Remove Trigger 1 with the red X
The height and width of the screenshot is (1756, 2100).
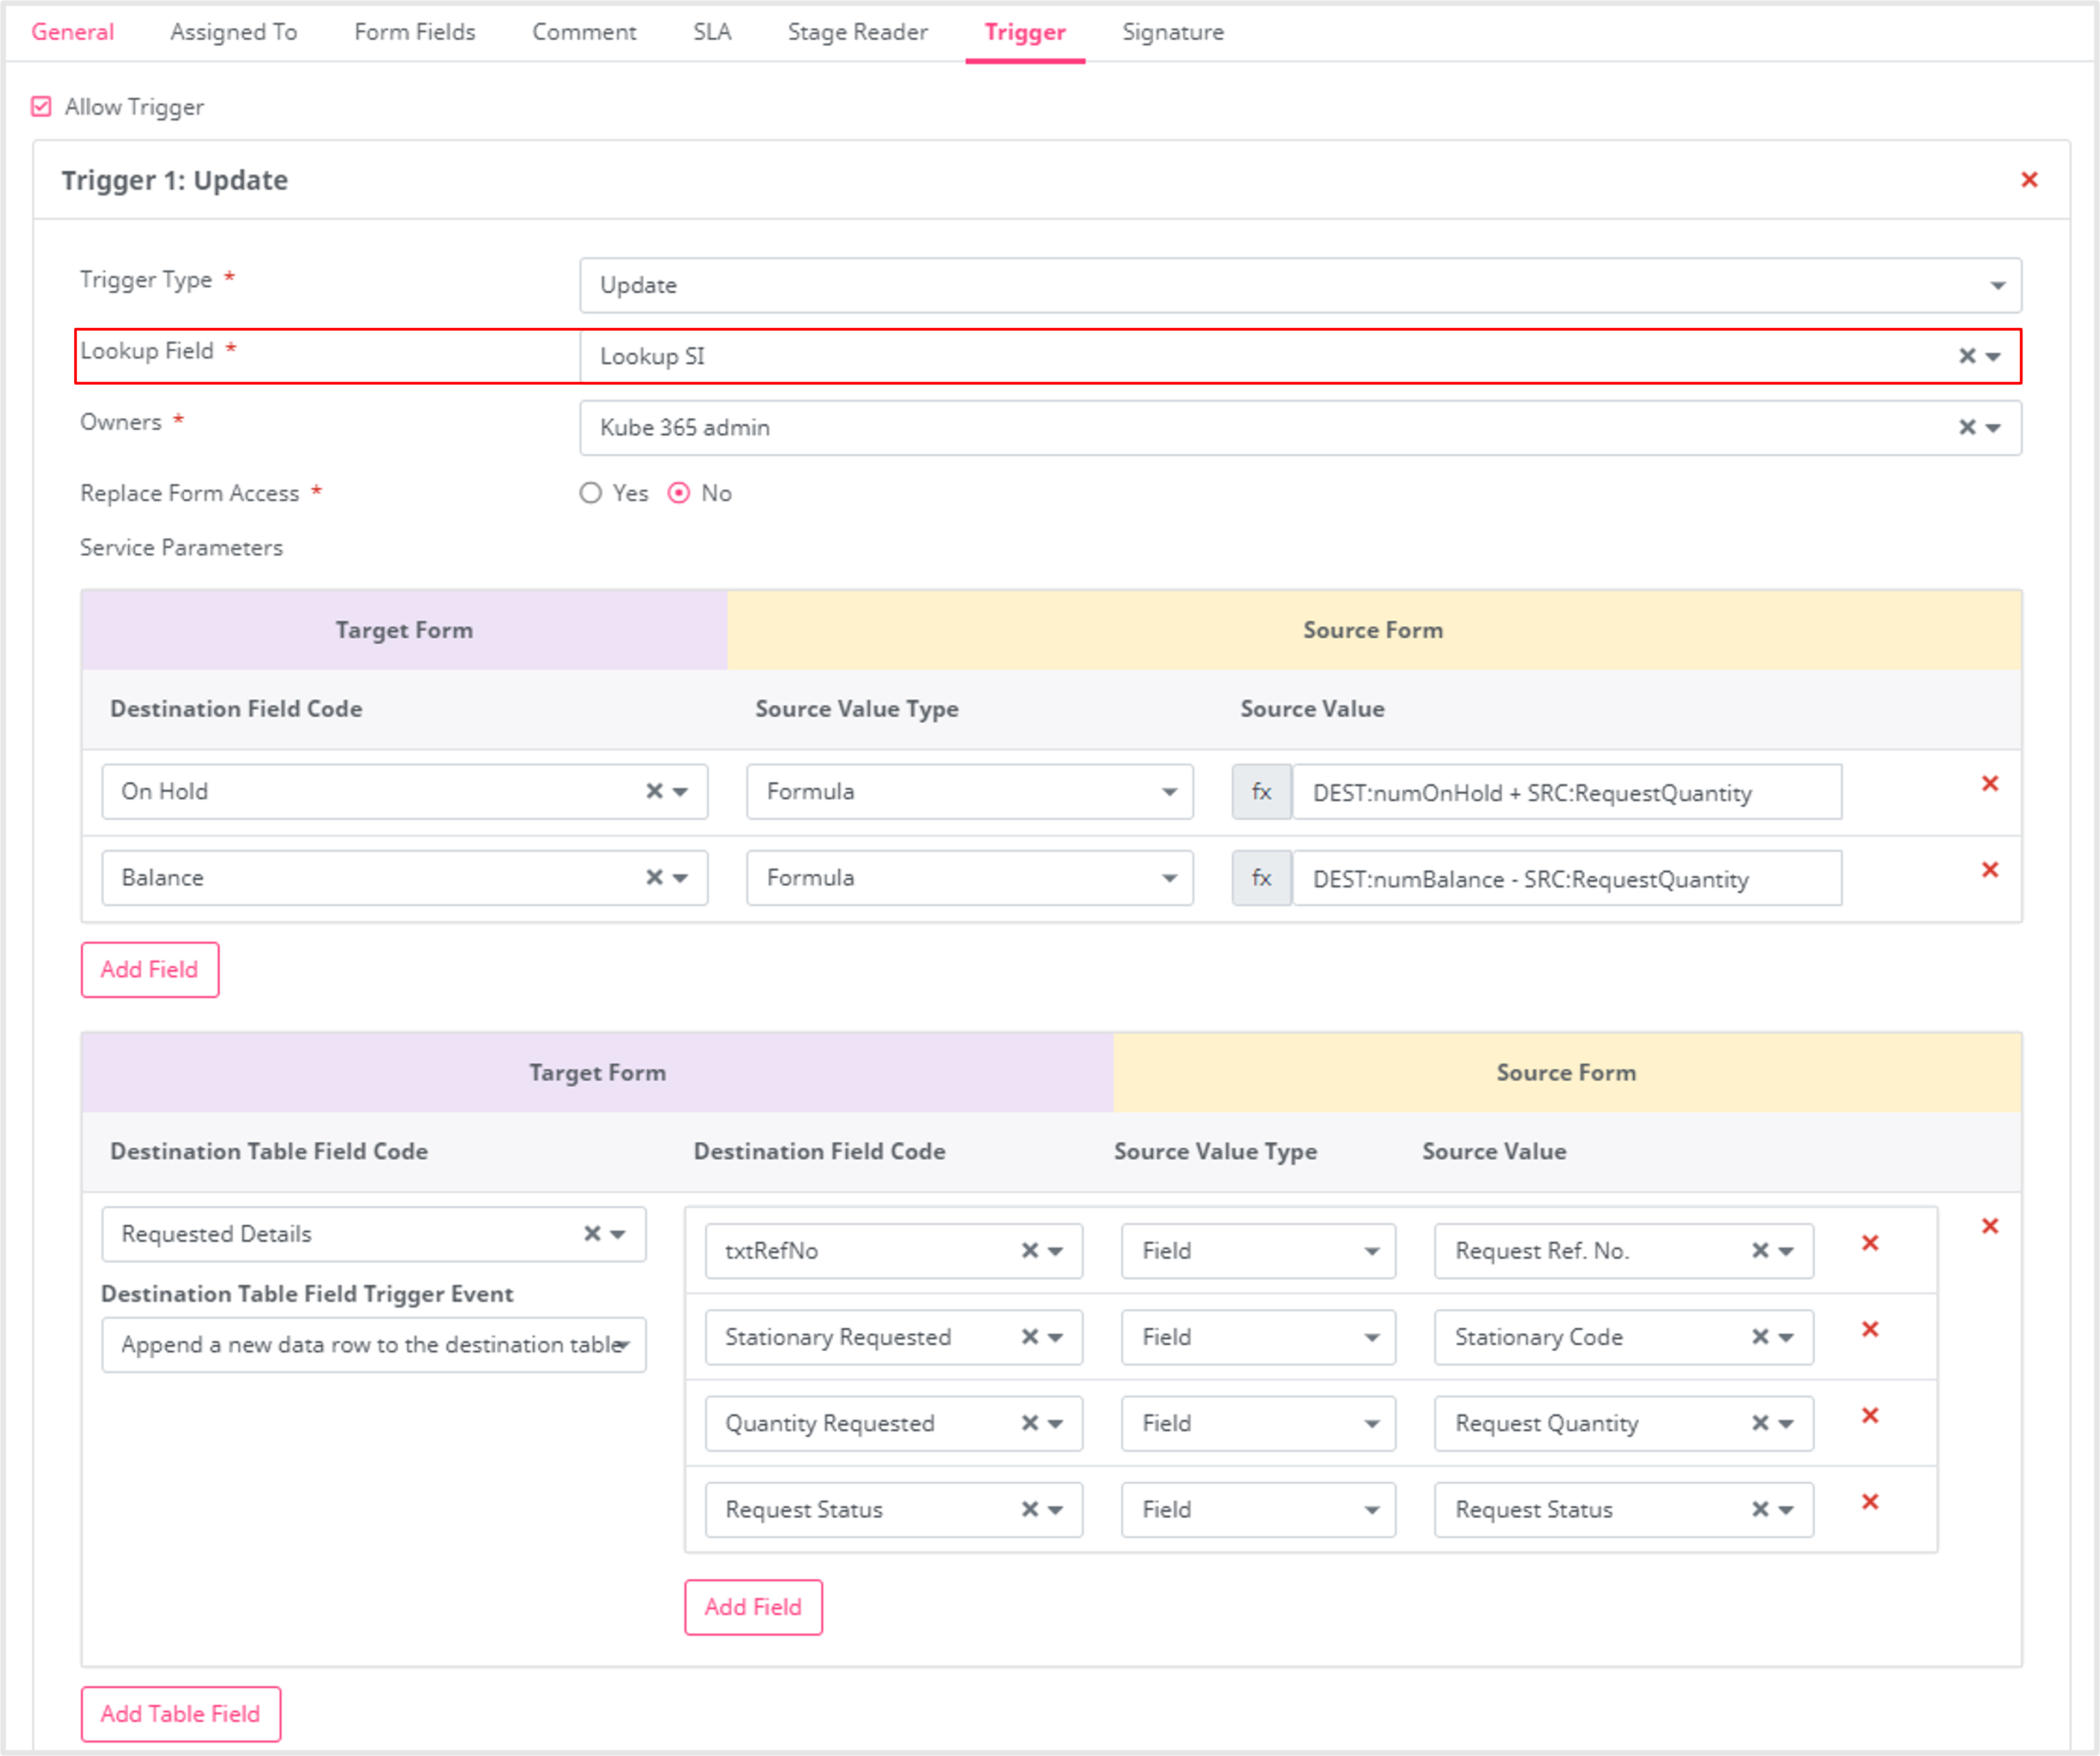point(2029,180)
